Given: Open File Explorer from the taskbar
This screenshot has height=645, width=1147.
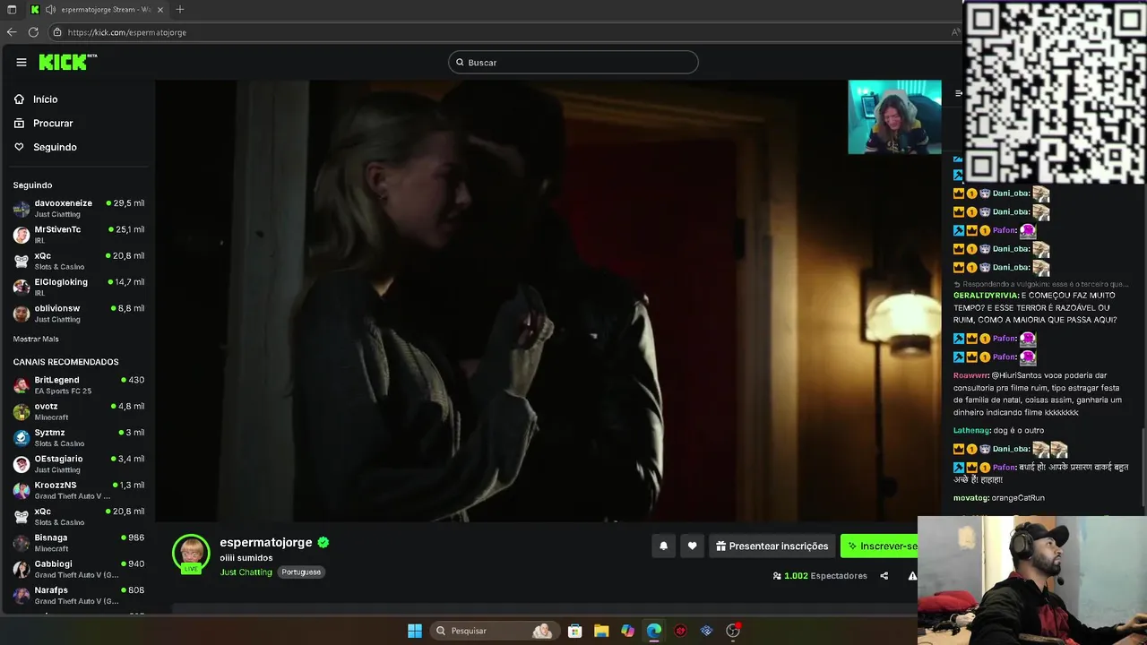Looking at the screenshot, I should point(601,631).
